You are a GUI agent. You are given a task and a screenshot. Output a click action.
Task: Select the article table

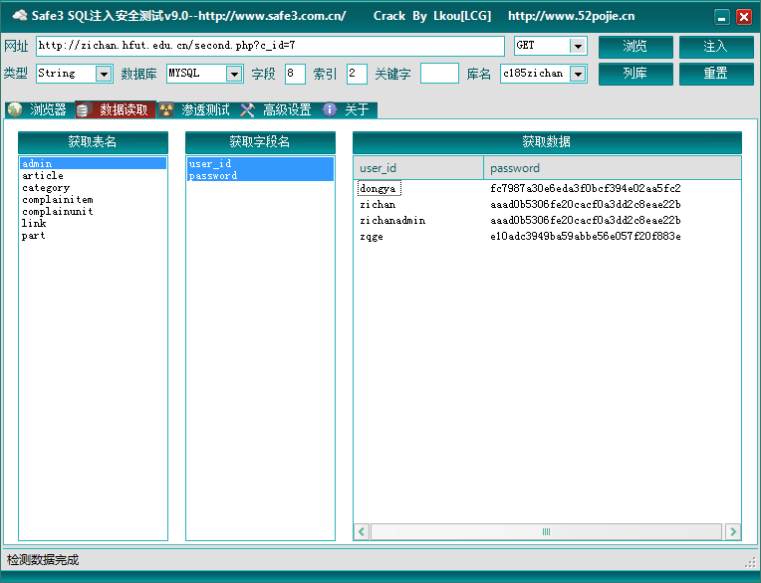(x=93, y=175)
